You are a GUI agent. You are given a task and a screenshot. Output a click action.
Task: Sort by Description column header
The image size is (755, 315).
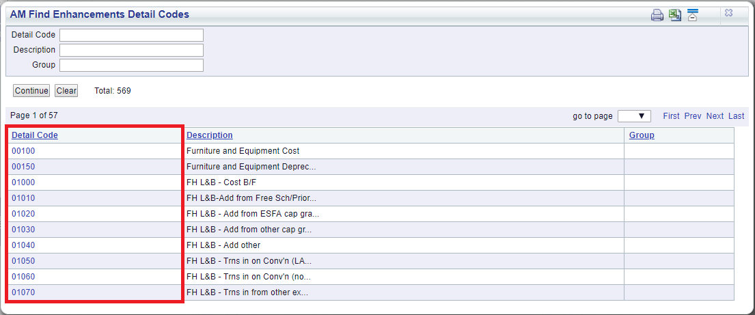point(210,135)
